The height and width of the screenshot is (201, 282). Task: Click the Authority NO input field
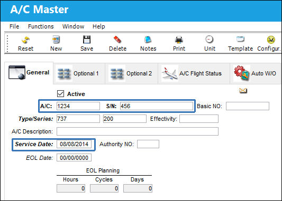(x=148, y=144)
